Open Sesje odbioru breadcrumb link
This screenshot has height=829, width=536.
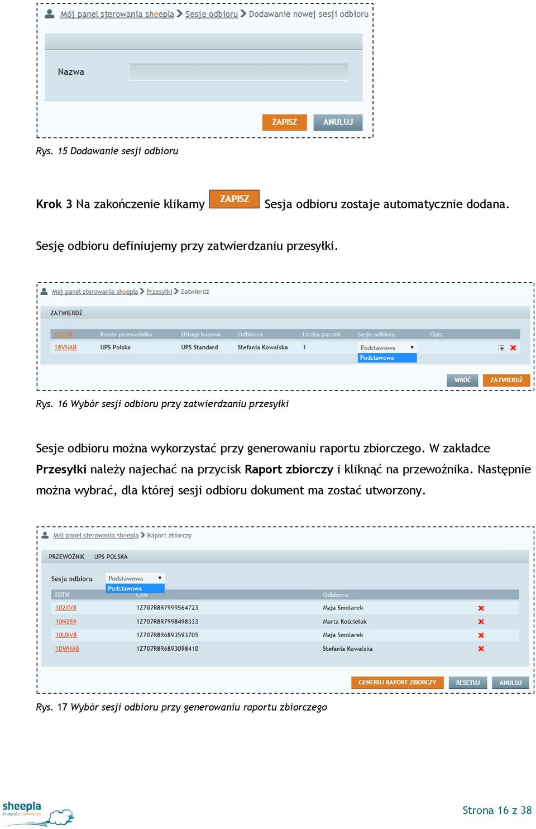212,14
